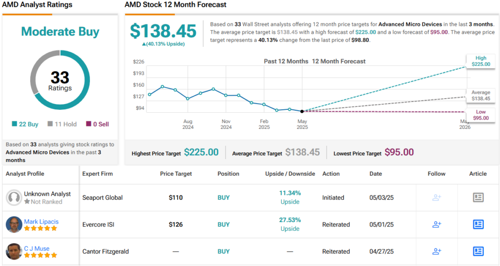Follow analyst Mark Lipacis
Viewport: 500px width, 266px height.
(437, 225)
